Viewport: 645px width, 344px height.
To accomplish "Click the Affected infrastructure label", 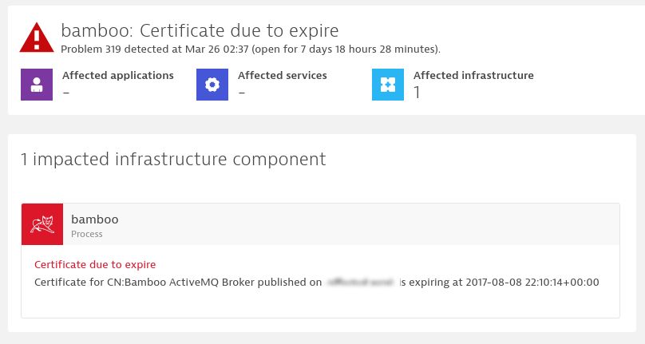I will point(473,75).
